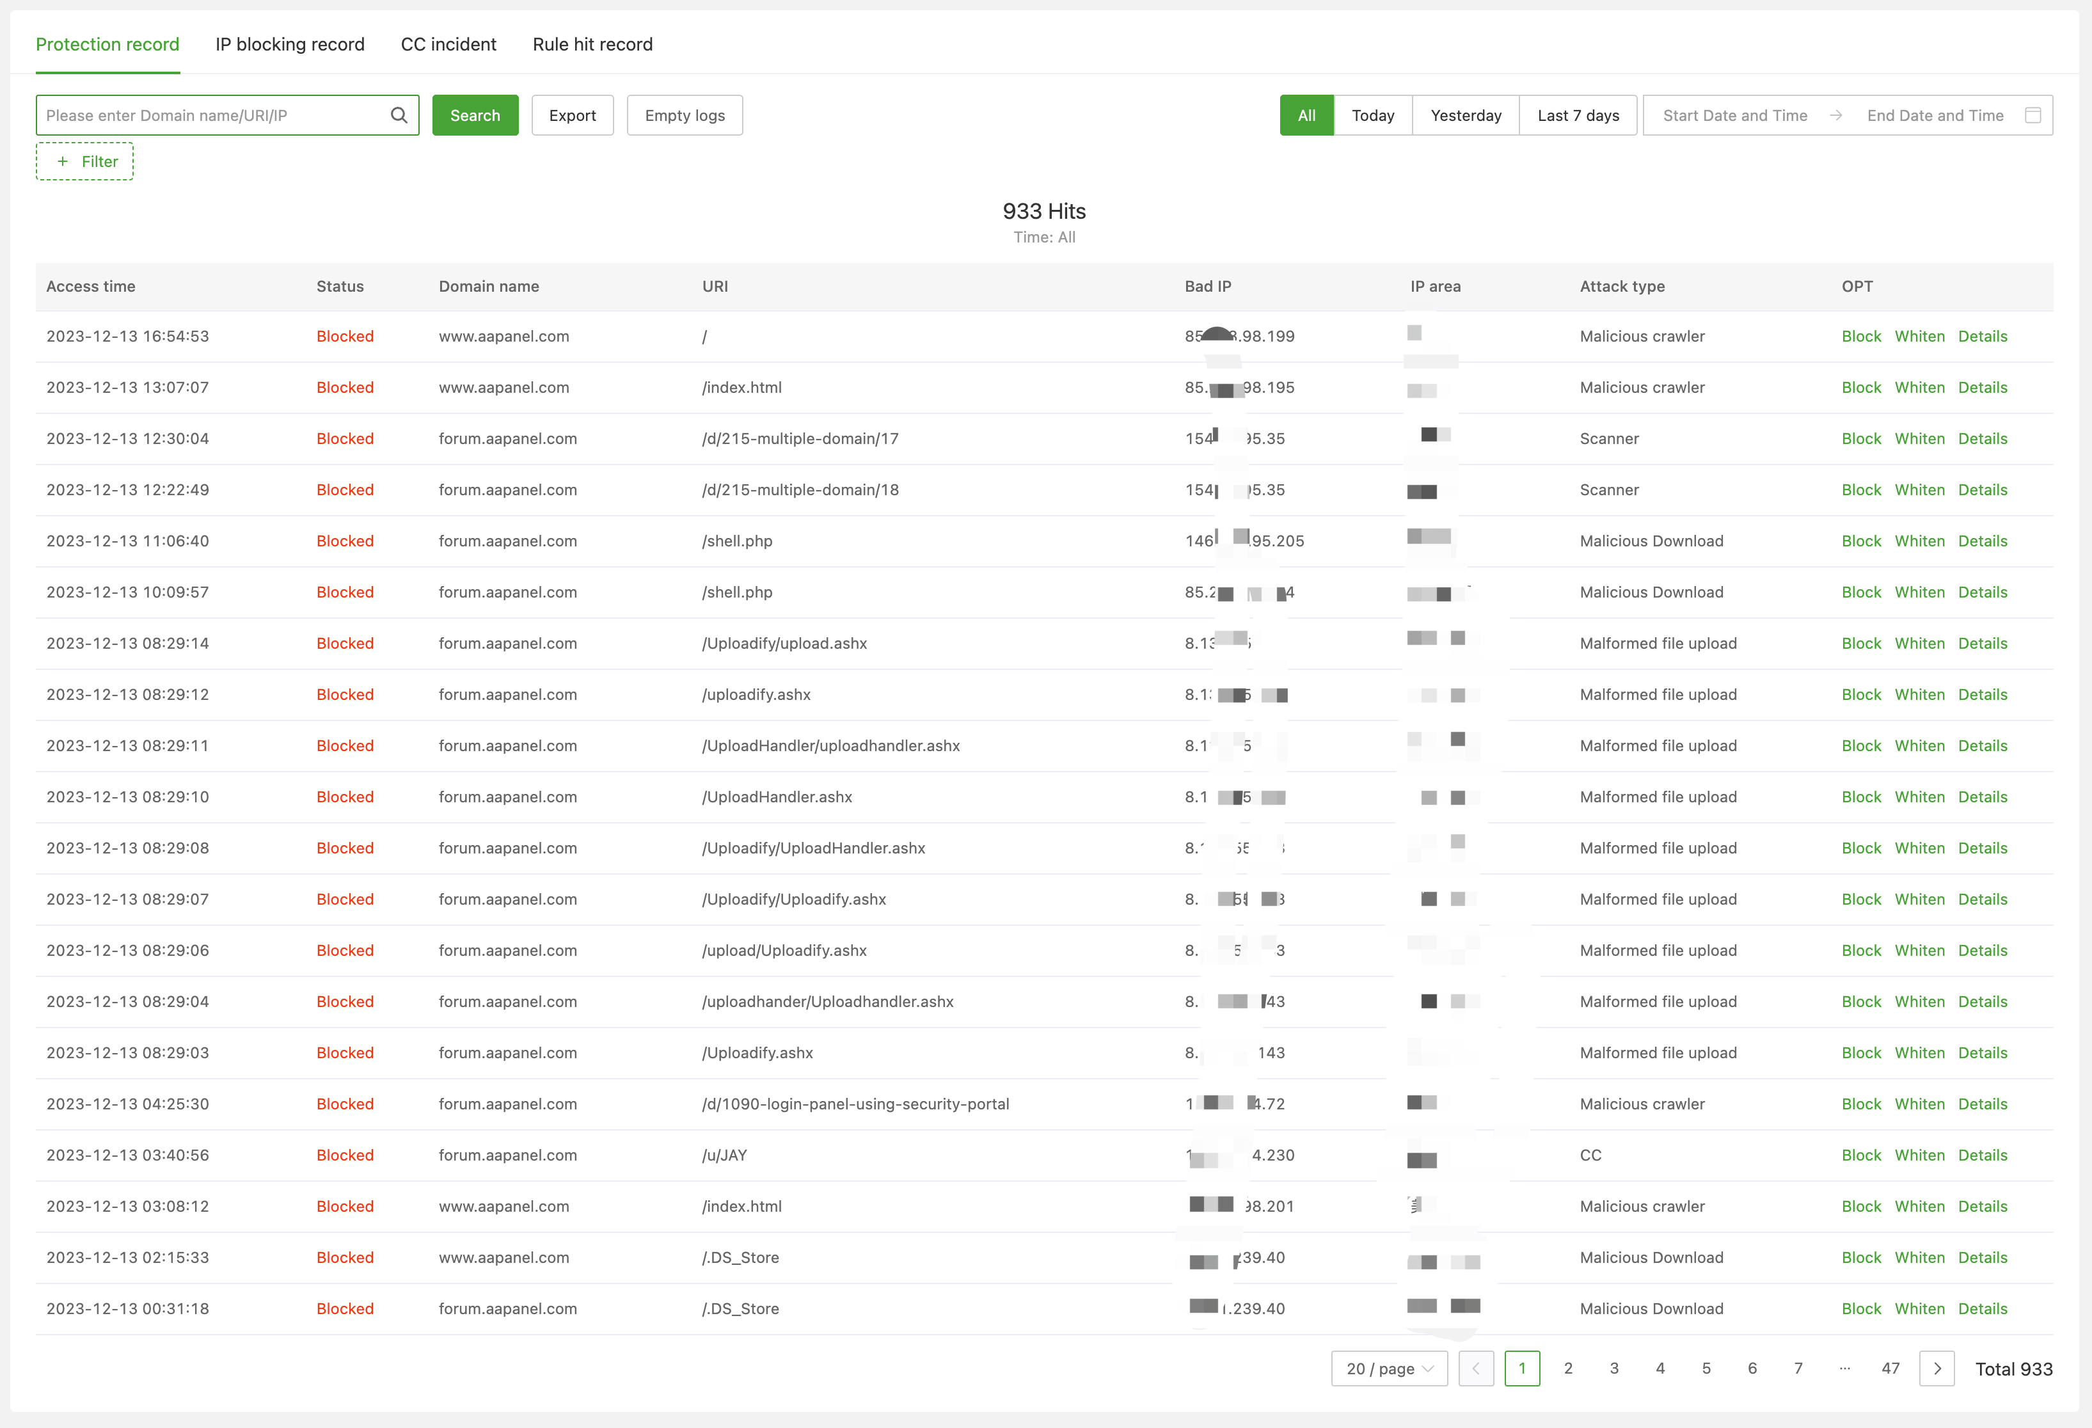Click the Start Date and Time field

[x=1734, y=115]
